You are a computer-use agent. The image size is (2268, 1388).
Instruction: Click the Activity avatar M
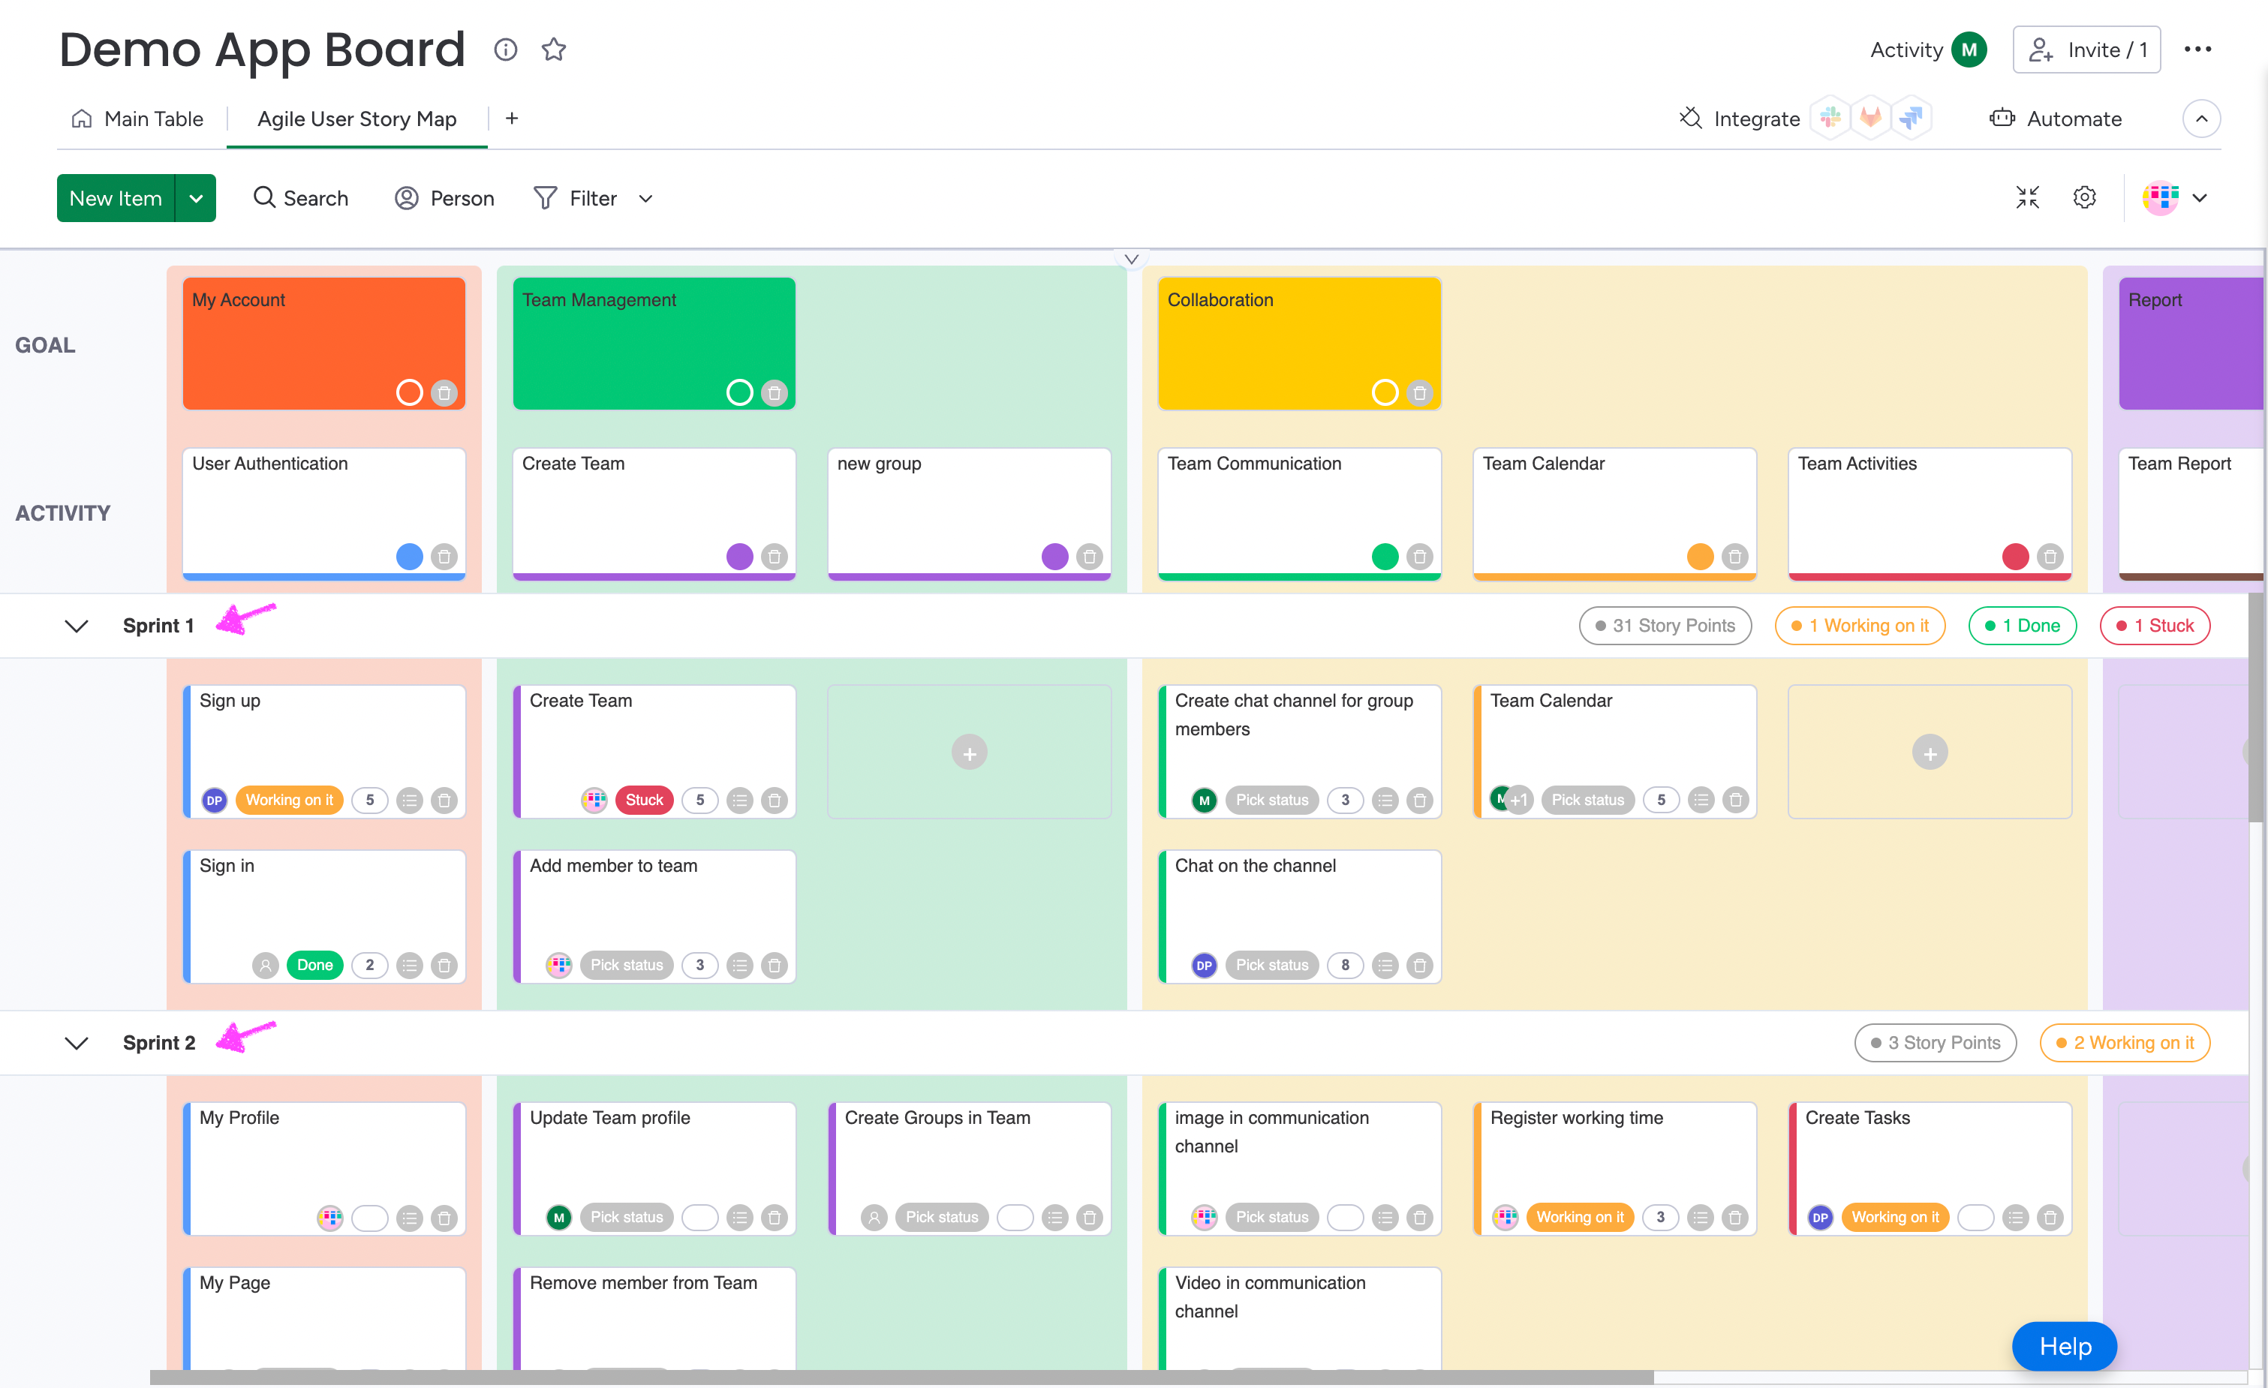(1969, 50)
